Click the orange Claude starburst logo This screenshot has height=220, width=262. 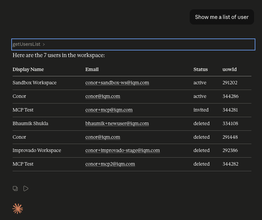(x=18, y=209)
